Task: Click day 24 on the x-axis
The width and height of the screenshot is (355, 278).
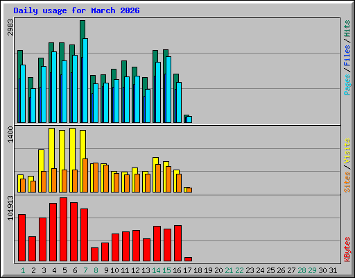Action: pos(260,270)
